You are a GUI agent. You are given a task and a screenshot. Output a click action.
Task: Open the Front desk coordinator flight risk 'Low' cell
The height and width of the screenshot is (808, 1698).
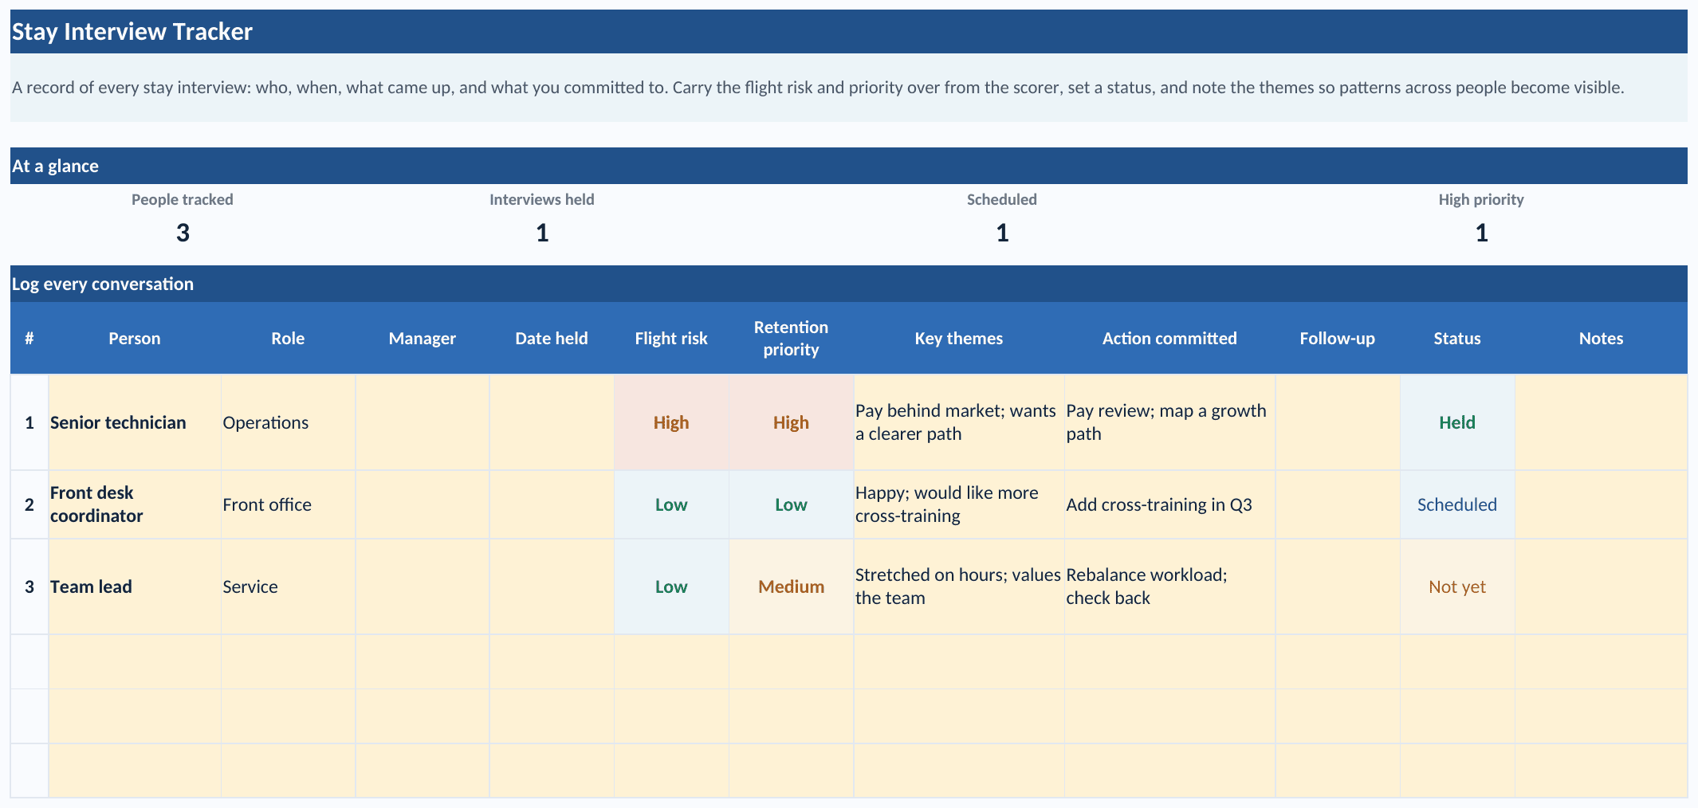[x=671, y=504]
